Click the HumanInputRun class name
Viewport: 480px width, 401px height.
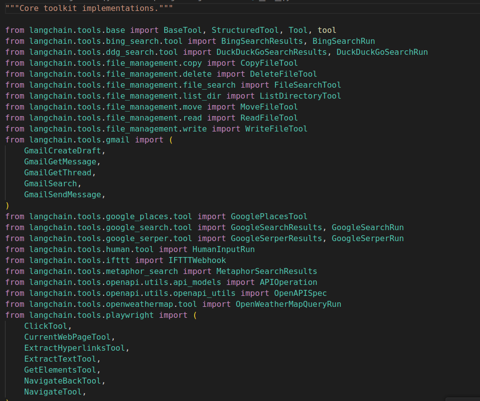pyautogui.click(x=224, y=250)
